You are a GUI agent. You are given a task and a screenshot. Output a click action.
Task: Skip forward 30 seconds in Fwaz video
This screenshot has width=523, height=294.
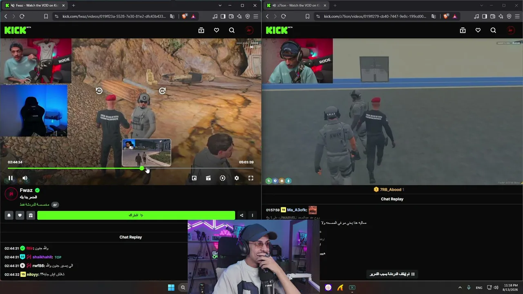[x=162, y=91]
